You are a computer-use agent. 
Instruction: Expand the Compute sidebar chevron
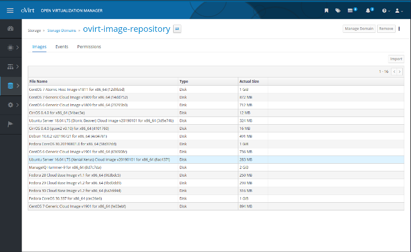(x=17, y=47)
